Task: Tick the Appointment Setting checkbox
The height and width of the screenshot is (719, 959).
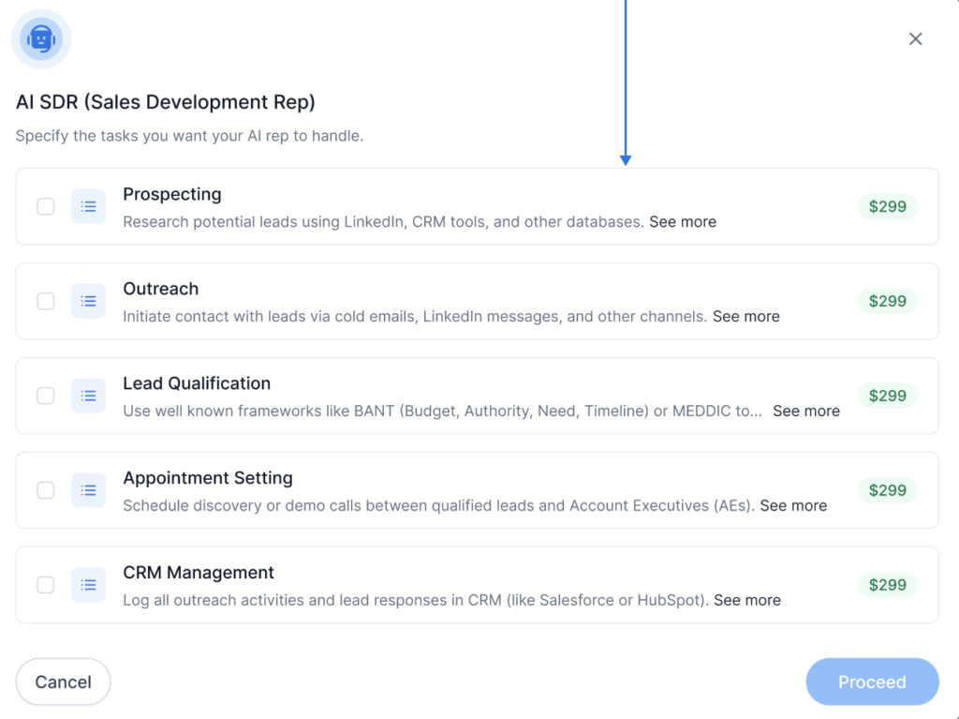Action: tap(45, 490)
